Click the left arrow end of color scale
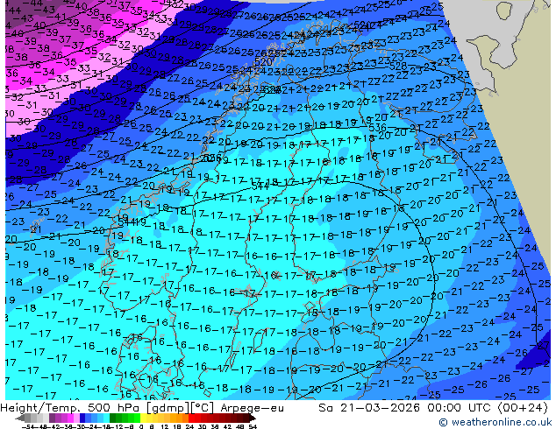Viewport: 556px width, 429px height. [x=20, y=418]
